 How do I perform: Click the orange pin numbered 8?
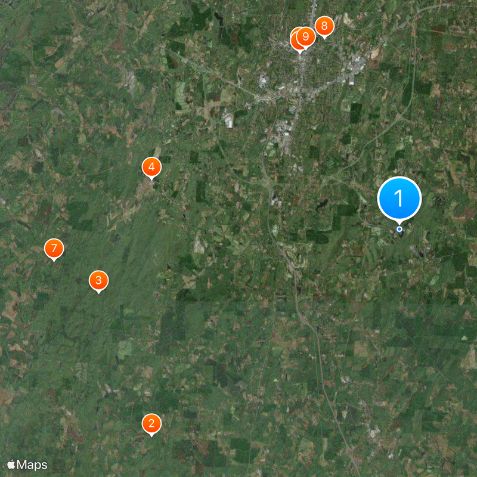[324, 26]
